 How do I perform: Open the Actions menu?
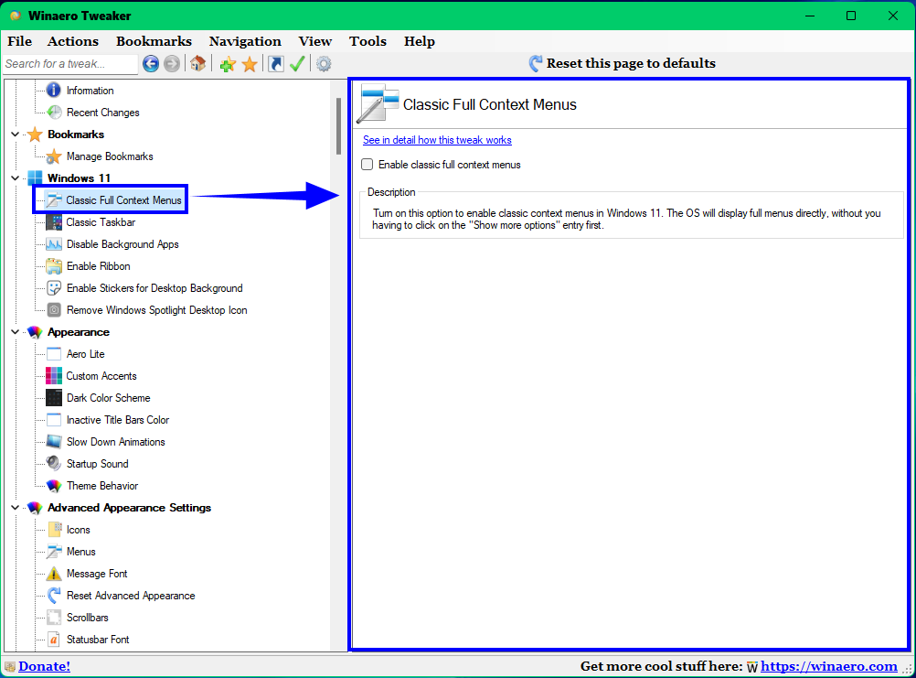pos(73,41)
